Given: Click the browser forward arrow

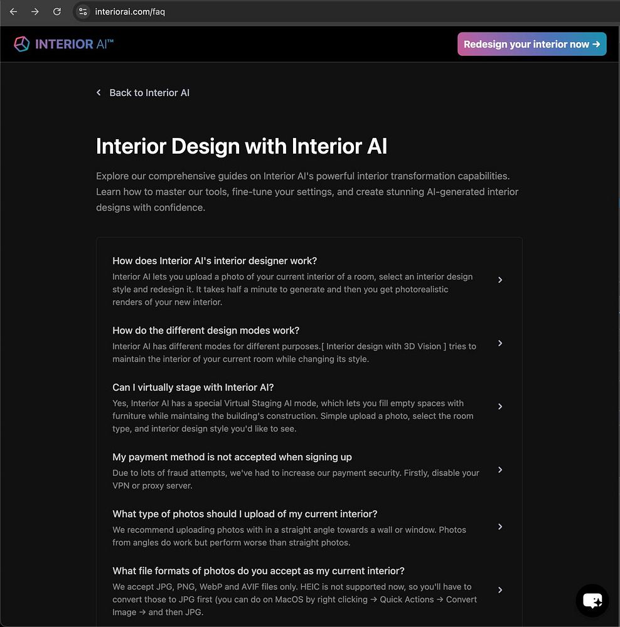Looking at the screenshot, I should coord(35,11).
